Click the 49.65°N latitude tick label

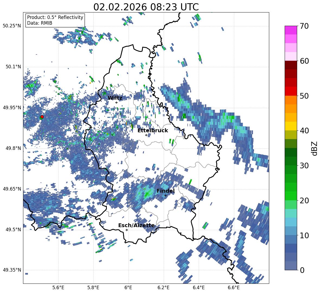pos(12,189)
